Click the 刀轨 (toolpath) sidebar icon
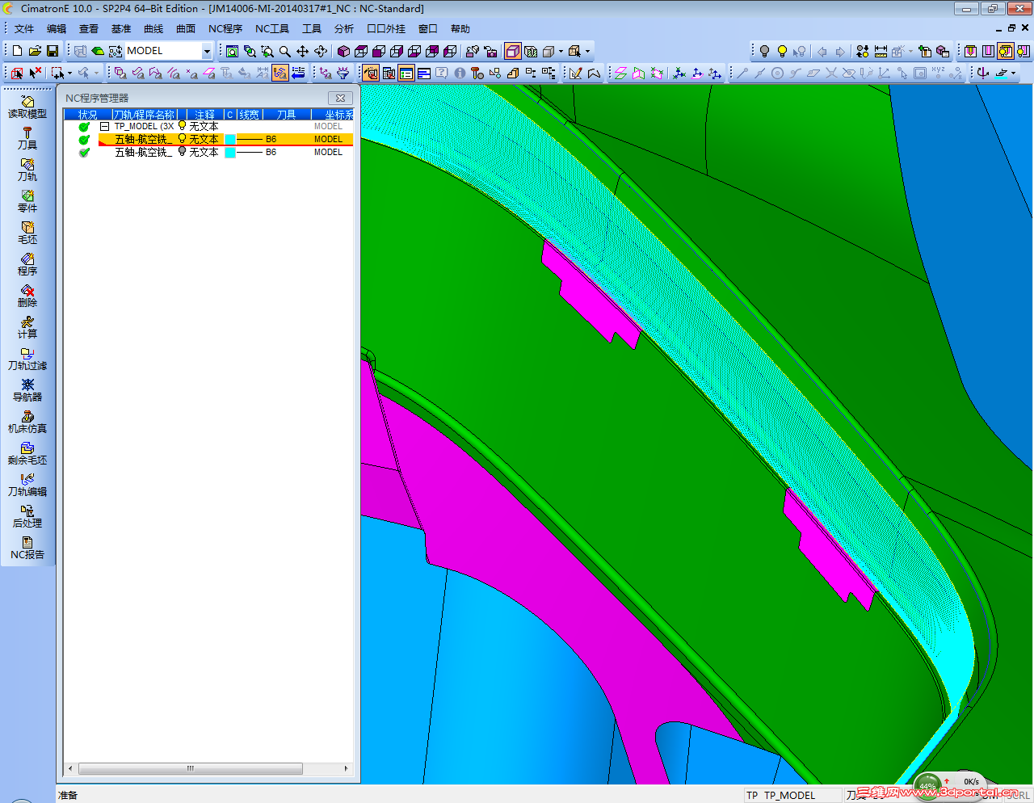 (27, 170)
